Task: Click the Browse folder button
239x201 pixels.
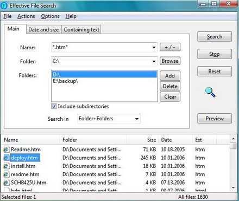Action: coord(170,61)
